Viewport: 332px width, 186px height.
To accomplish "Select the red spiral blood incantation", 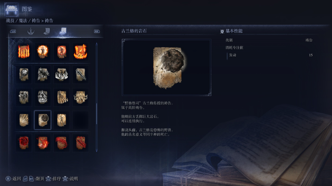I will click(x=24, y=143).
